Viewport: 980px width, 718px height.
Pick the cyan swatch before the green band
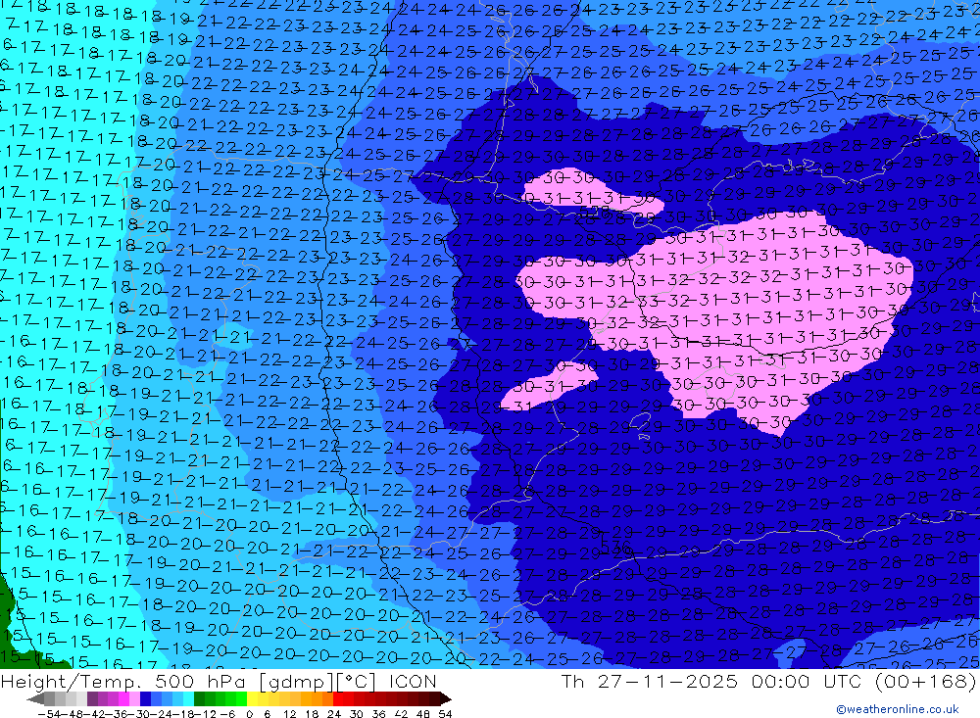[188, 699]
